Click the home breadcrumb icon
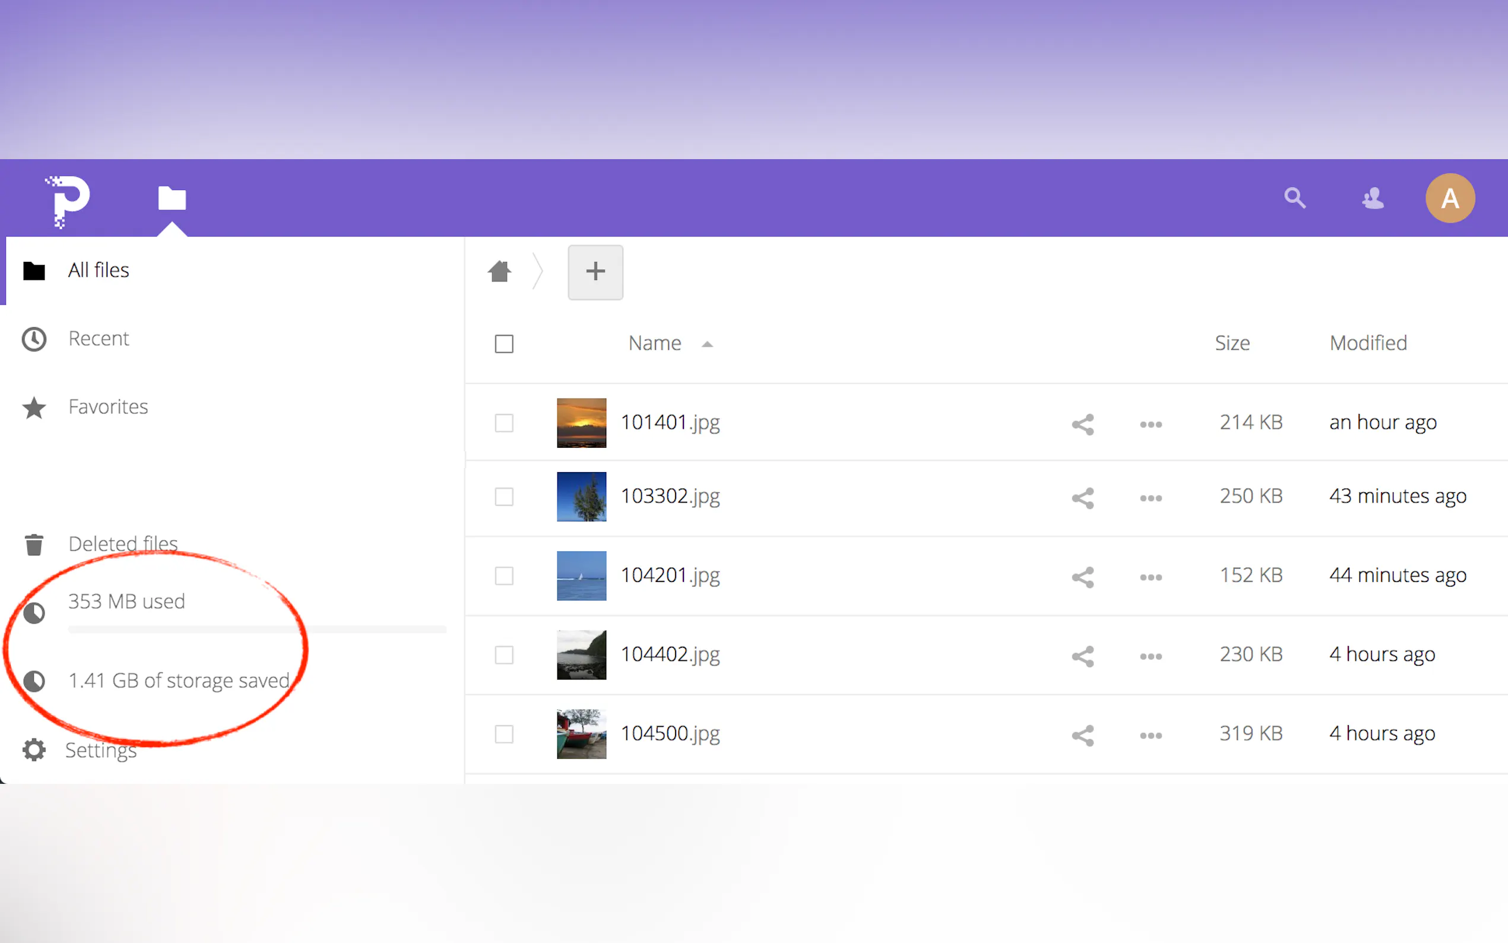 [499, 271]
